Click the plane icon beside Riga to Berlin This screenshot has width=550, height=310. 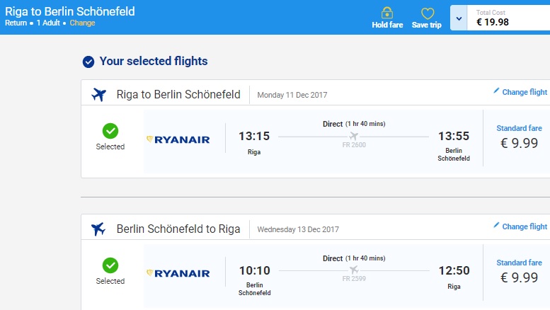click(99, 95)
